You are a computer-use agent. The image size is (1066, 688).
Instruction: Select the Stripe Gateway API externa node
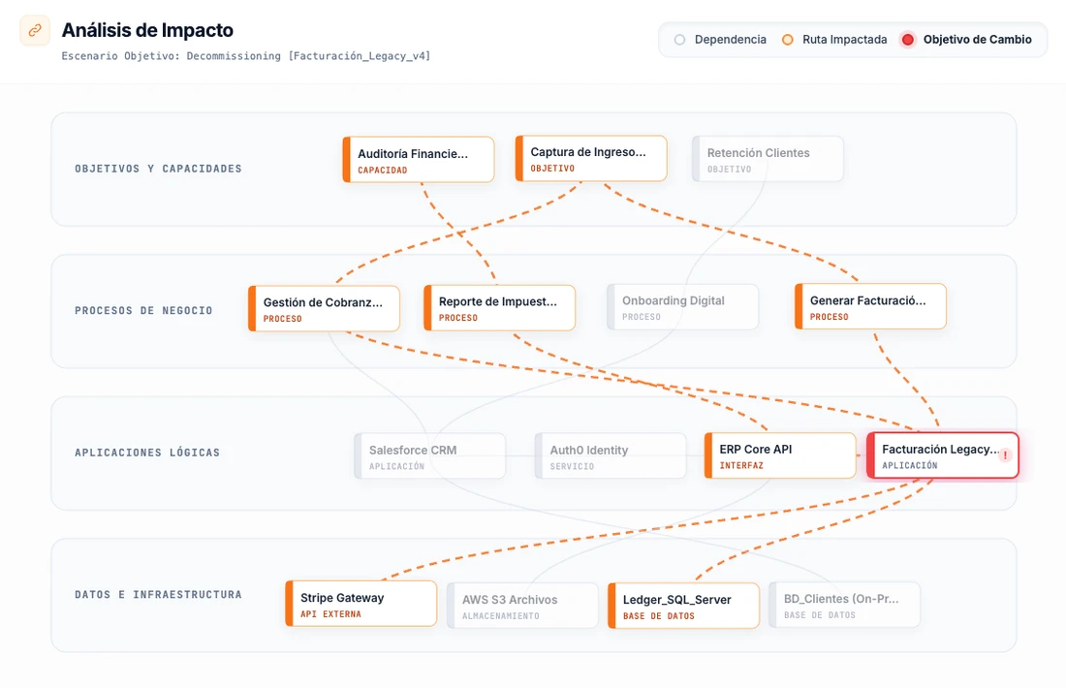point(361,604)
